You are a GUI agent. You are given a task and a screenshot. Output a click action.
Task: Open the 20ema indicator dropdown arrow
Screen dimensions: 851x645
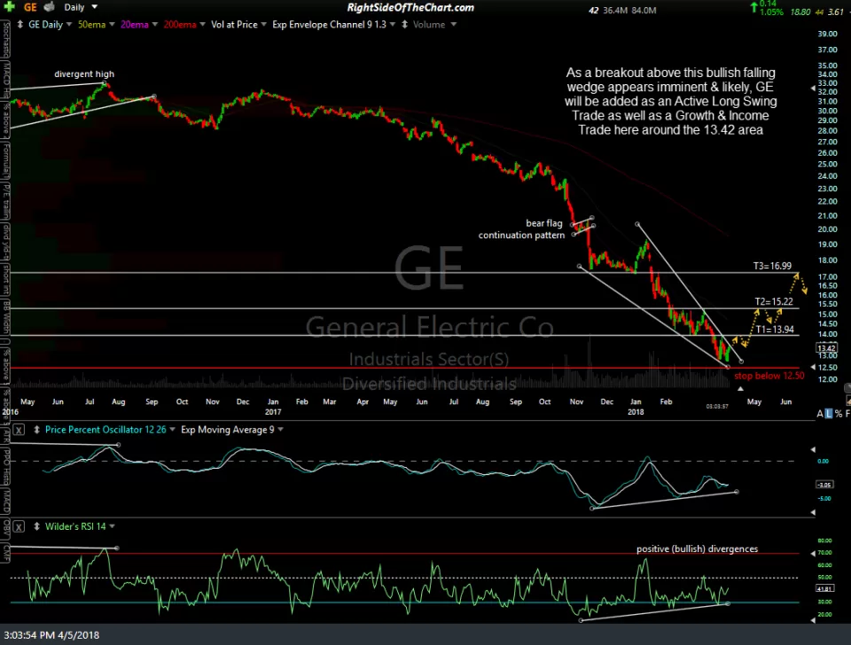click(154, 25)
